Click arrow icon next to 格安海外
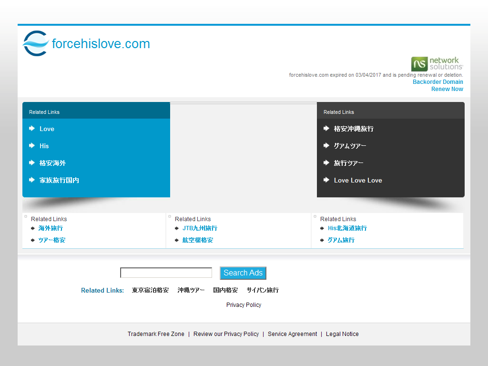488x366 pixels. [x=32, y=163]
